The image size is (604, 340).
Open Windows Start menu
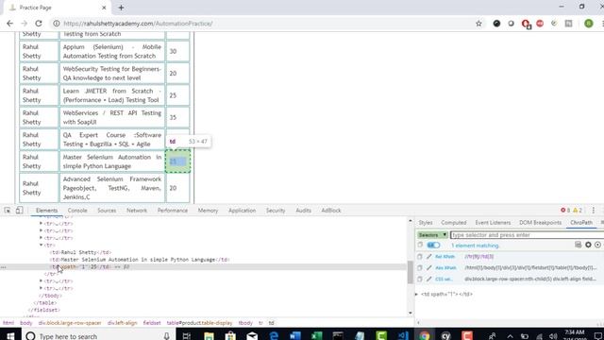point(10,336)
